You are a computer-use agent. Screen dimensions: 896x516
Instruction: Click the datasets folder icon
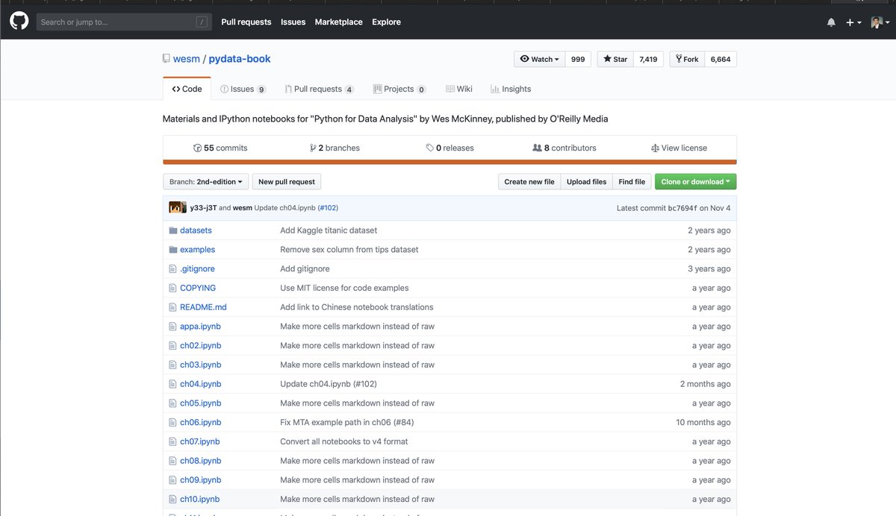pyautogui.click(x=173, y=230)
